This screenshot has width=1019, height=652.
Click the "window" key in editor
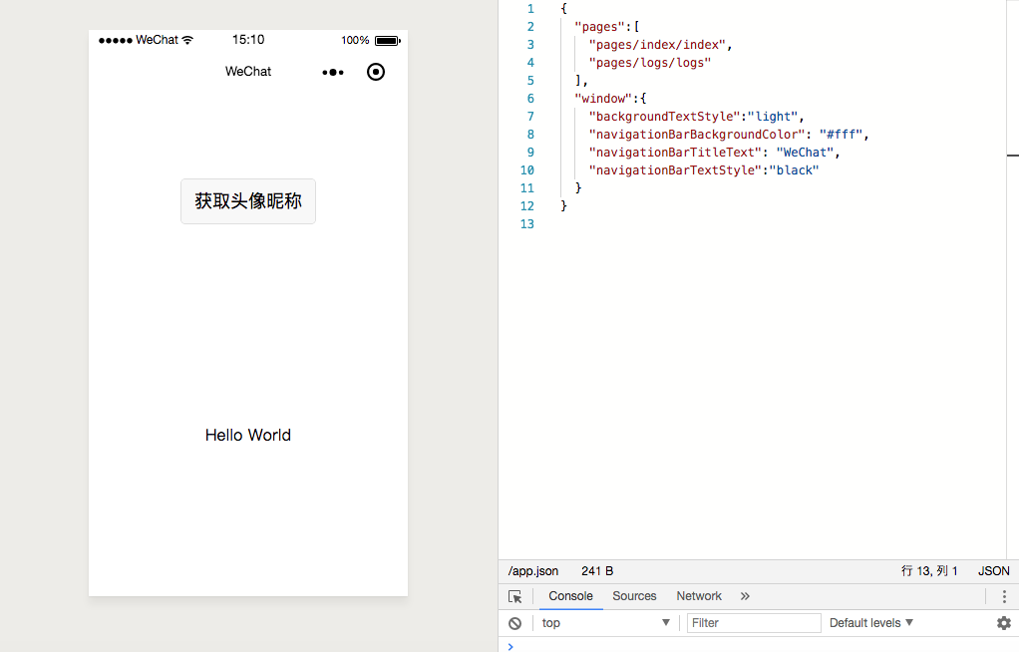604,99
